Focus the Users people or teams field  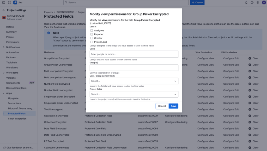tap(134, 54)
